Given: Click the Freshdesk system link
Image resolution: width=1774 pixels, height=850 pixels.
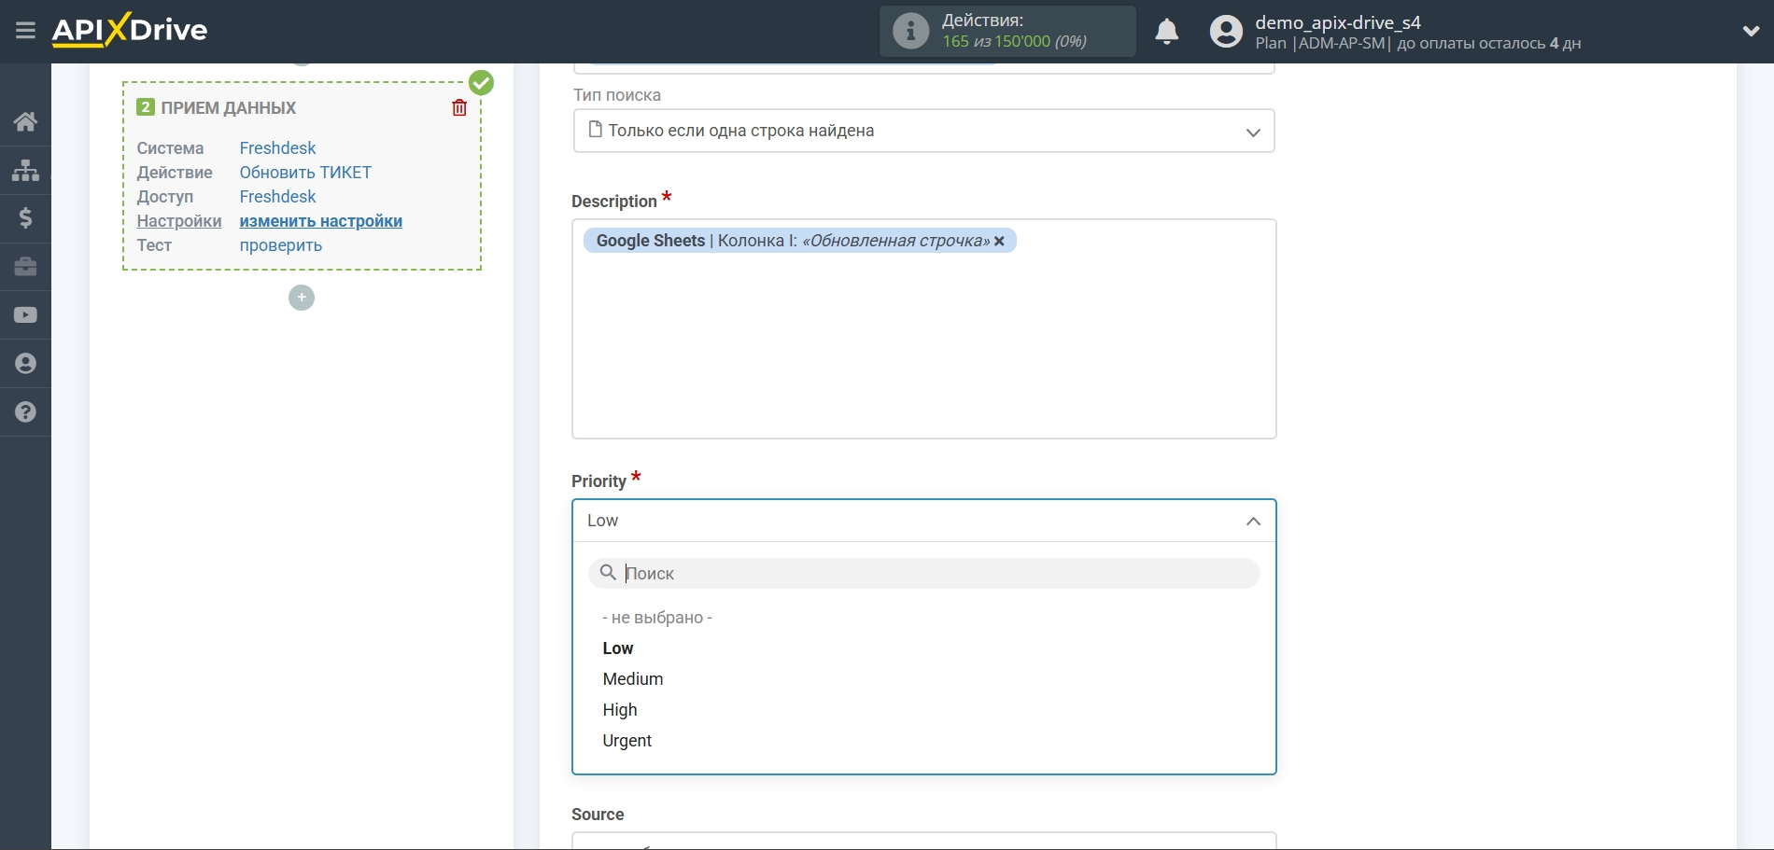Looking at the screenshot, I should coord(277,148).
